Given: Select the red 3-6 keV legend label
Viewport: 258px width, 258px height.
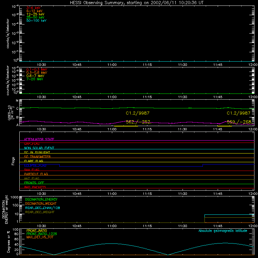Looking at the screenshot, I should click(33, 8).
